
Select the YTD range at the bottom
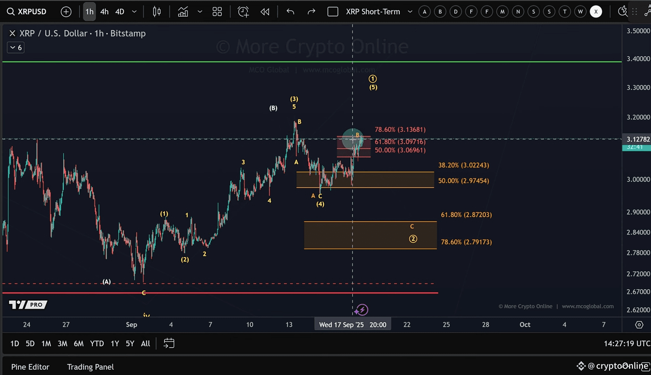coord(97,343)
